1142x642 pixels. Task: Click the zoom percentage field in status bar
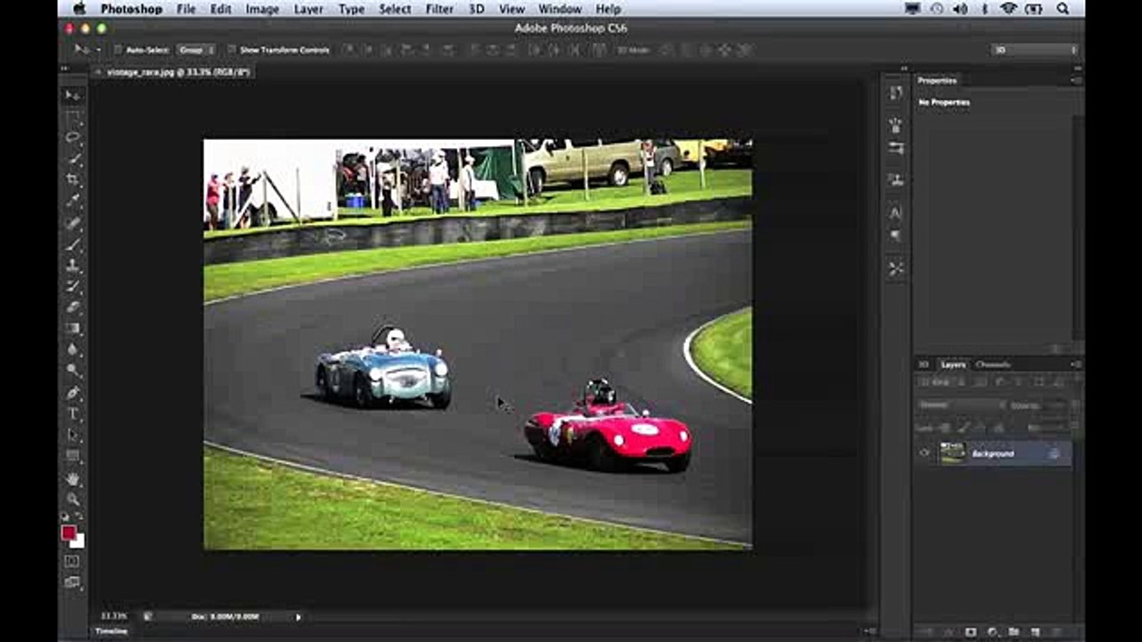(113, 616)
